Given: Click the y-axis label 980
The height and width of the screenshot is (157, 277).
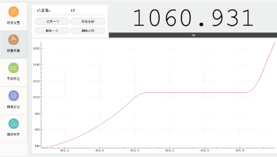Looking at the screenshot, I should (x=38, y=114).
